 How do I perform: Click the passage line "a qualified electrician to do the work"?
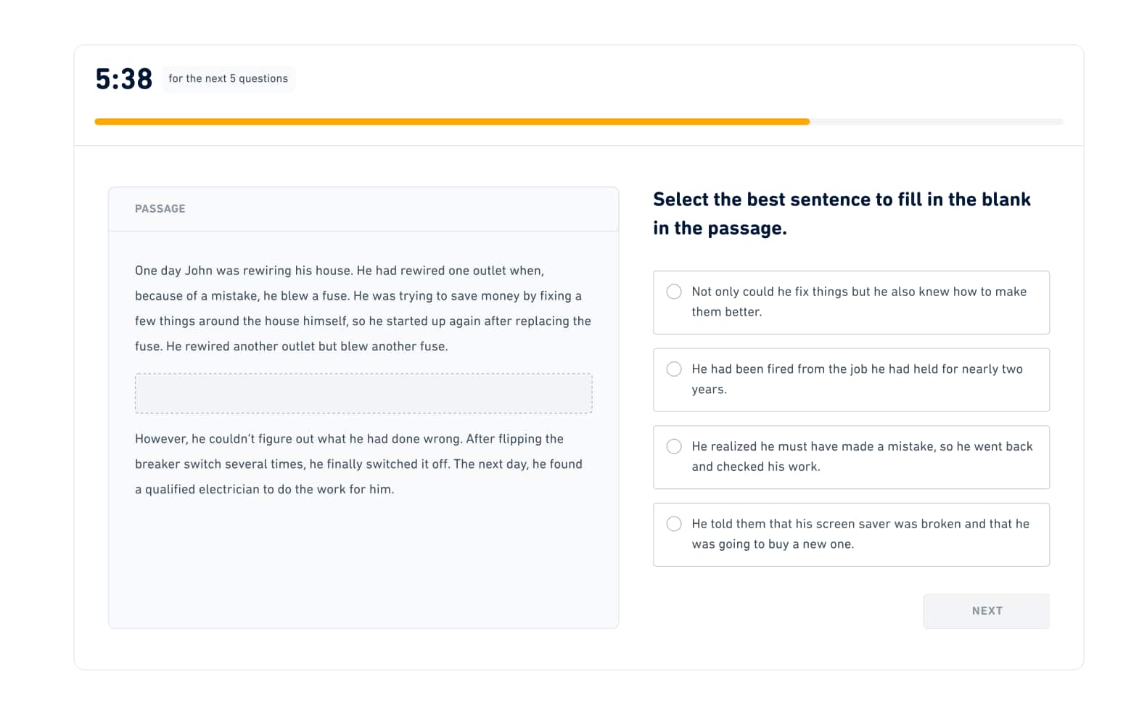264,490
